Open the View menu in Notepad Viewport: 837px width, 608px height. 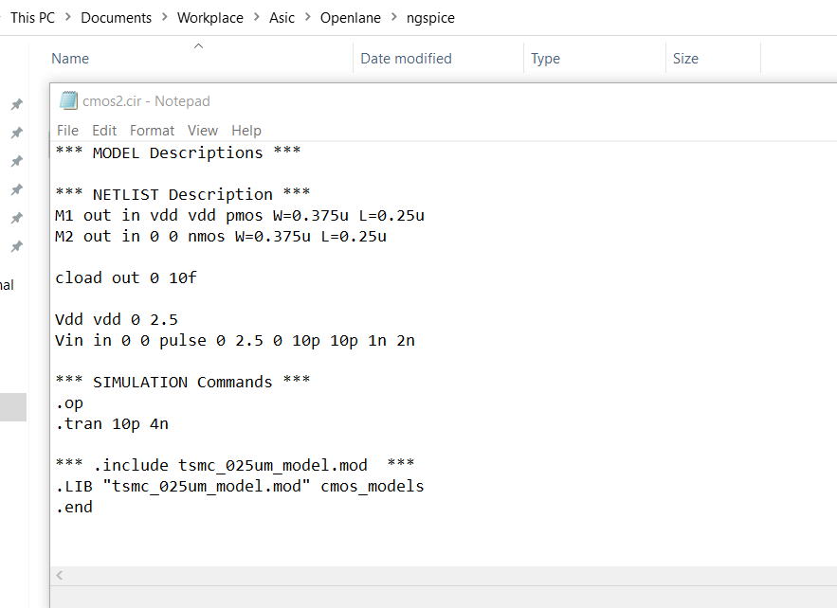click(x=203, y=130)
